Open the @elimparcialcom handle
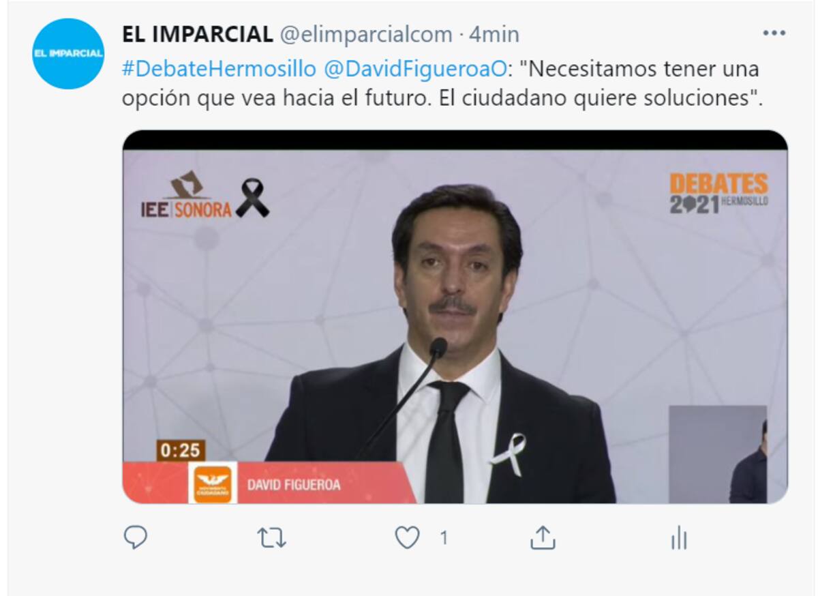This screenshot has width=818, height=596. click(x=365, y=34)
